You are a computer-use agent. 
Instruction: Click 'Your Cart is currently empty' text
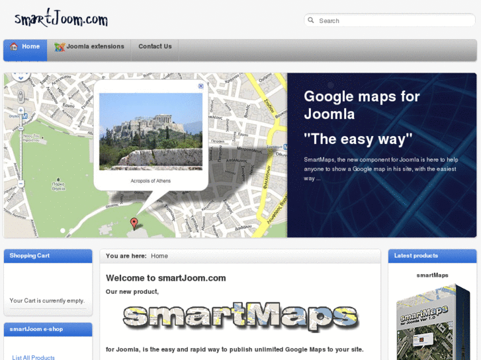(x=47, y=301)
